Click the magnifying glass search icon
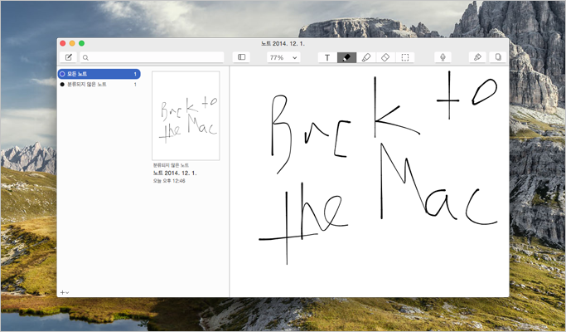566x332 pixels. [85, 57]
